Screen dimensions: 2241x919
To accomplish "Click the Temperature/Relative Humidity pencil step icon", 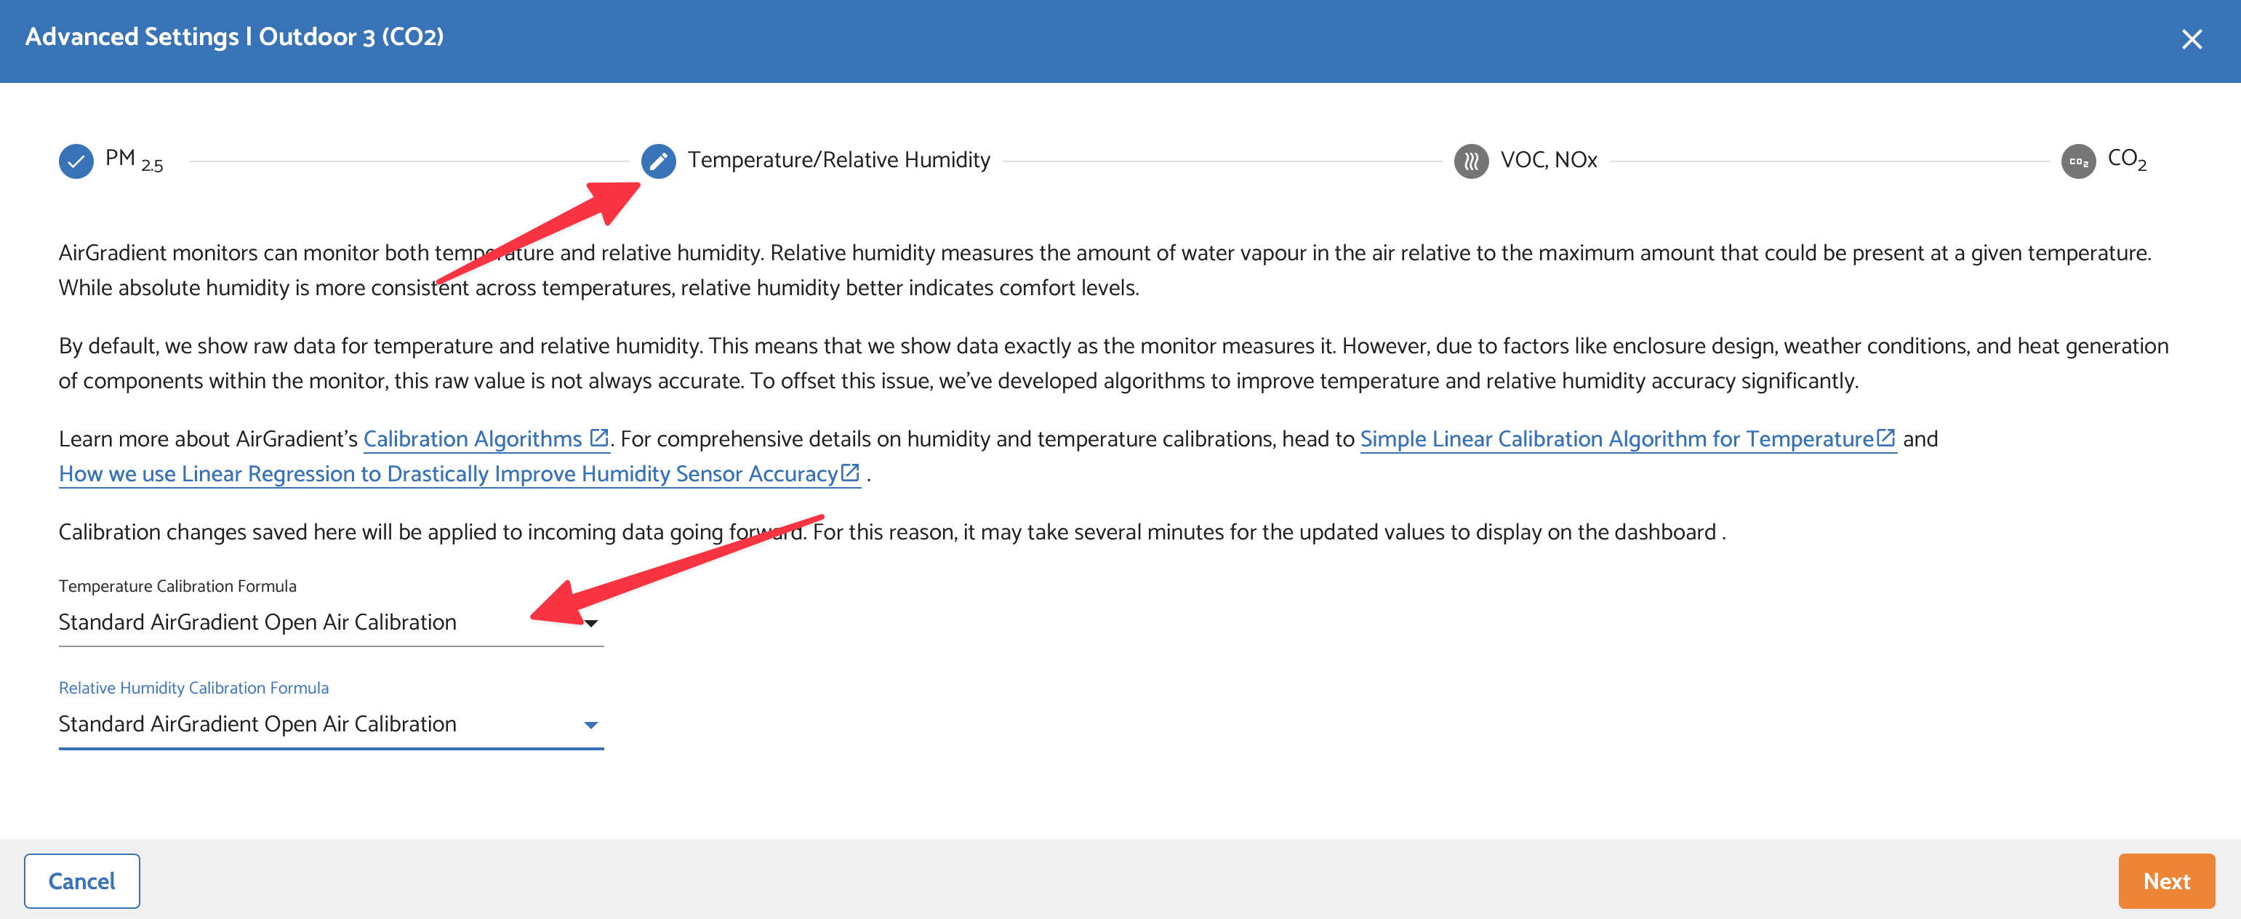I will point(659,161).
